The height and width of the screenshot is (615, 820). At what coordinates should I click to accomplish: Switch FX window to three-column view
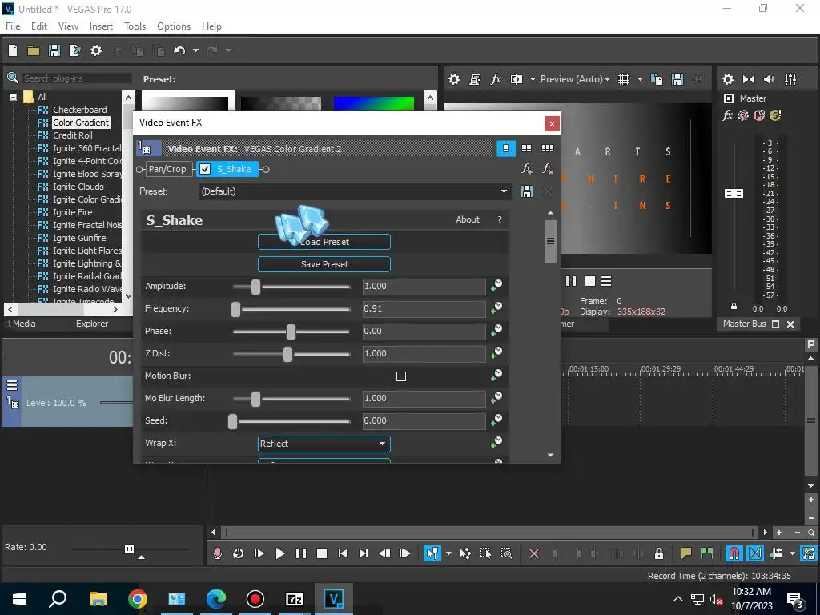548,148
